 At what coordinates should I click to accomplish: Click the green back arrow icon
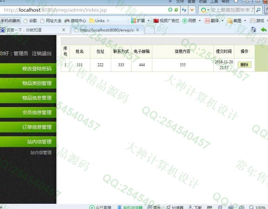264,30
